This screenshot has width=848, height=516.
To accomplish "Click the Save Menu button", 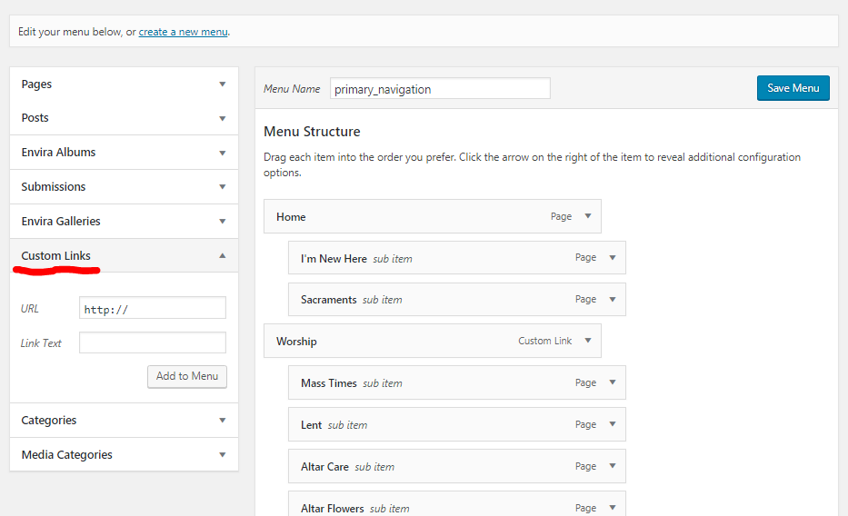I will click(793, 88).
